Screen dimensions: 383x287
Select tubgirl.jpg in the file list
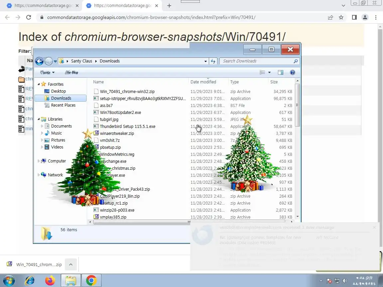click(109, 120)
